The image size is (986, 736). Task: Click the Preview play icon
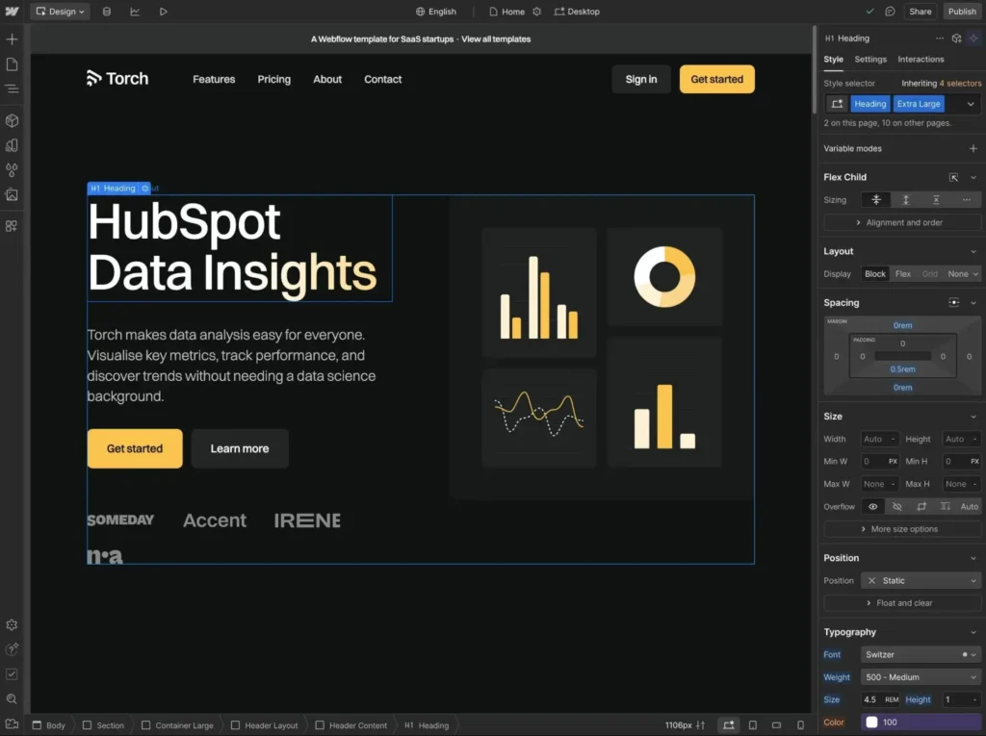tap(163, 12)
